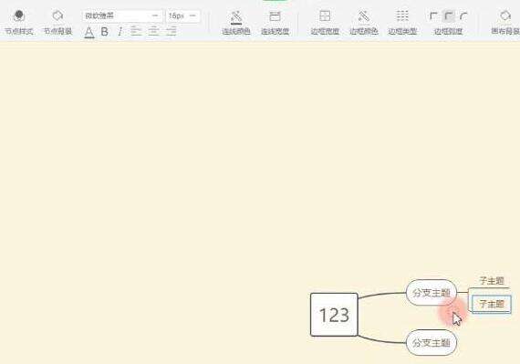Align text to the left
This screenshot has height=364, width=520.
point(136,31)
